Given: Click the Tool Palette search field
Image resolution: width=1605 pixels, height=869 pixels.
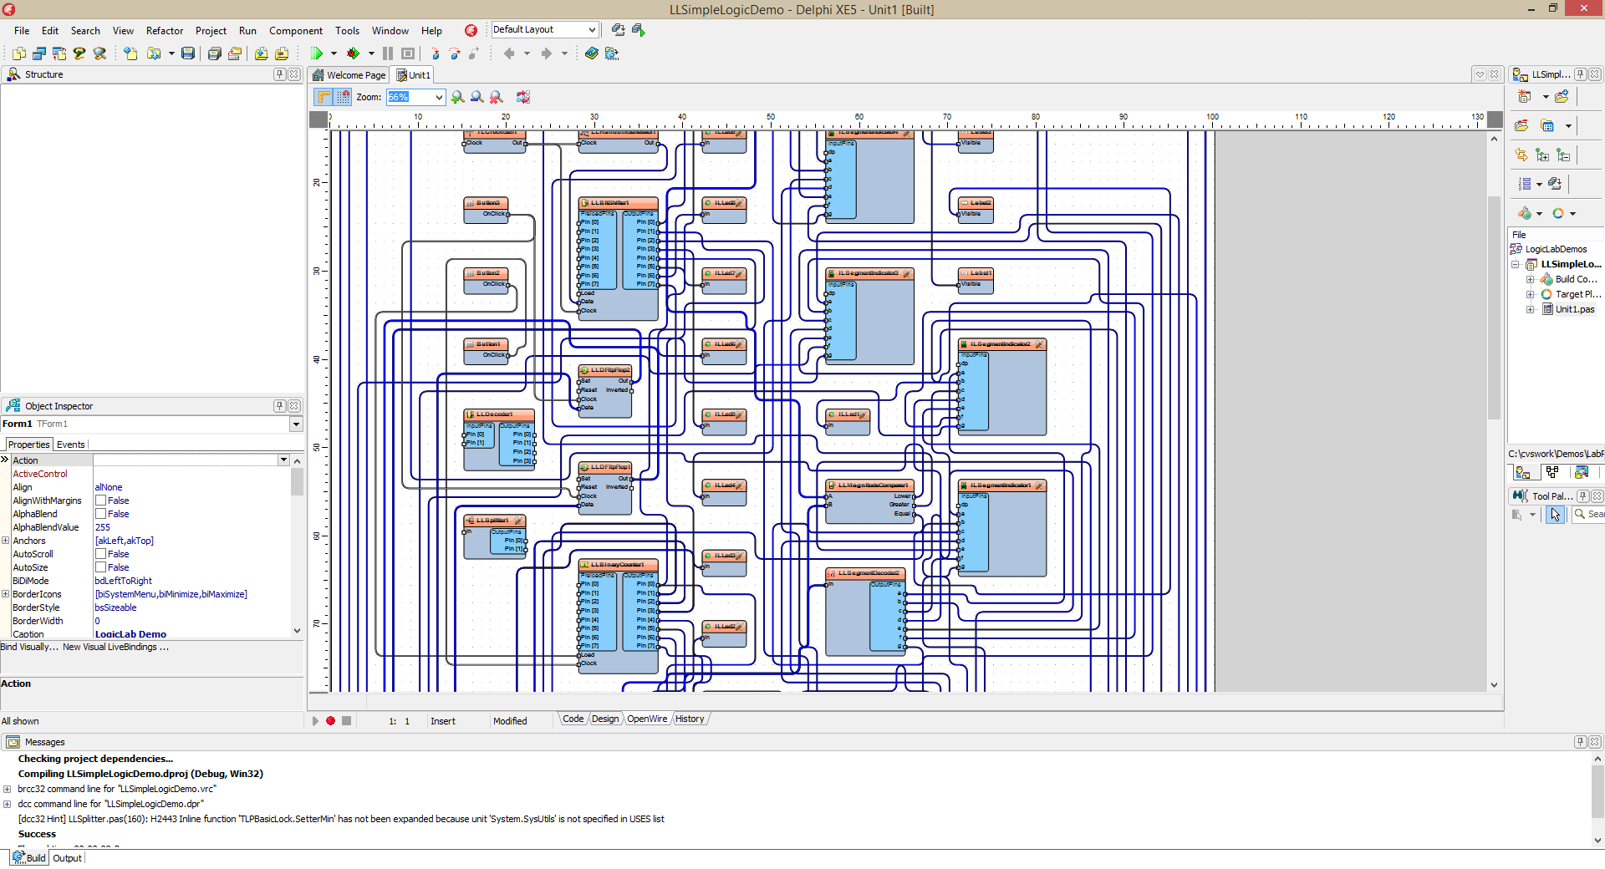Looking at the screenshot, I should tap(1592, 515).
